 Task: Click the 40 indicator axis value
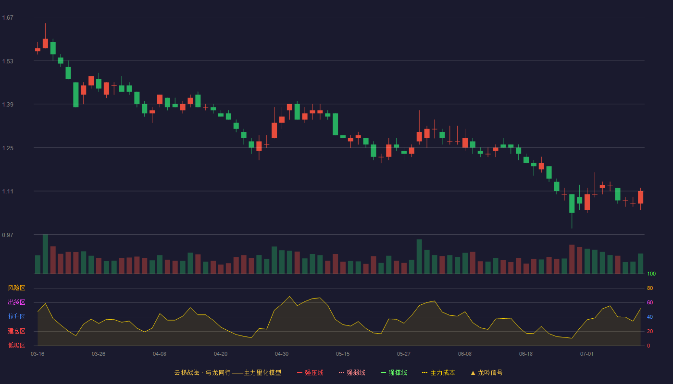[x=650, y=317]
